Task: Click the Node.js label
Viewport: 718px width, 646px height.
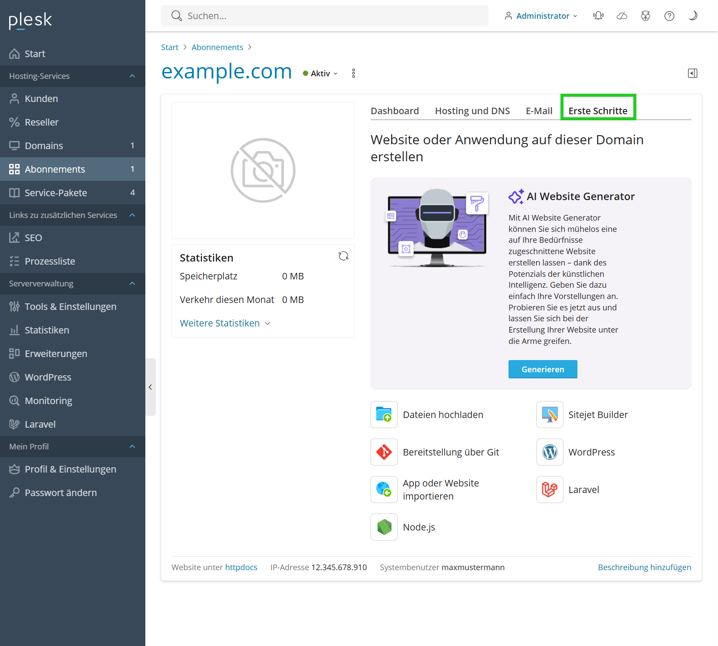Action: [x=419, y=527]
